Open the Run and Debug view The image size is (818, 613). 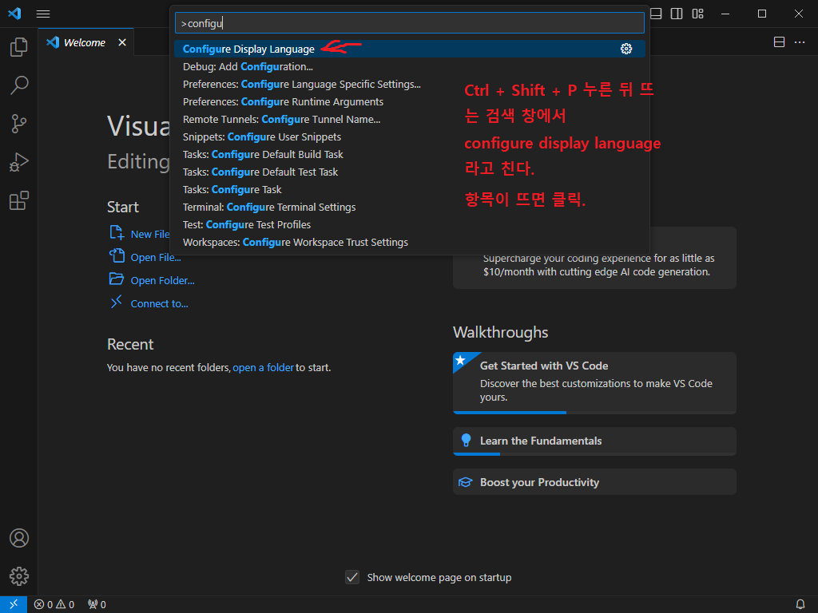click(19, 162)
